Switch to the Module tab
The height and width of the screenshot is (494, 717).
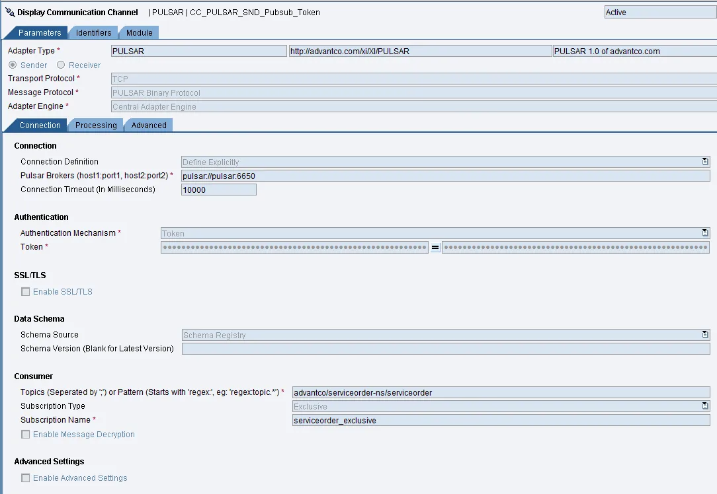[x=139, y=32]
